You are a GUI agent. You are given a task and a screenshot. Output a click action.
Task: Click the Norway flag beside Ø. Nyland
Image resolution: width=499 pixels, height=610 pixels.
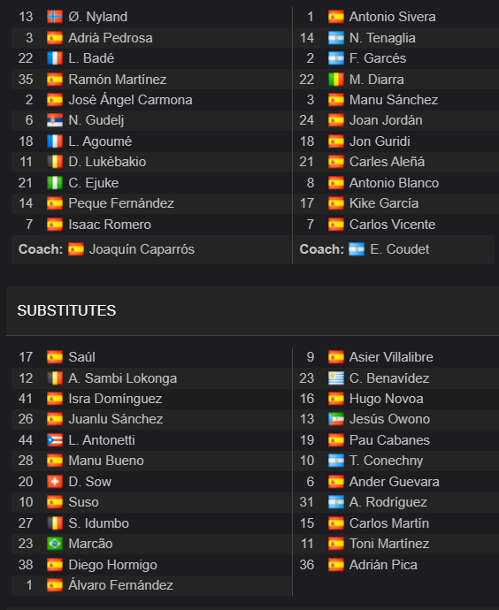coord(55,17)
